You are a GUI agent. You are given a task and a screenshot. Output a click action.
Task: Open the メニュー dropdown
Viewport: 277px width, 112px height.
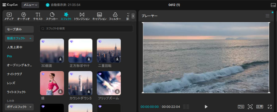point(30,5)
